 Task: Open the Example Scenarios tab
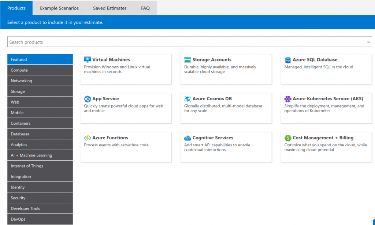coord(59,8)
